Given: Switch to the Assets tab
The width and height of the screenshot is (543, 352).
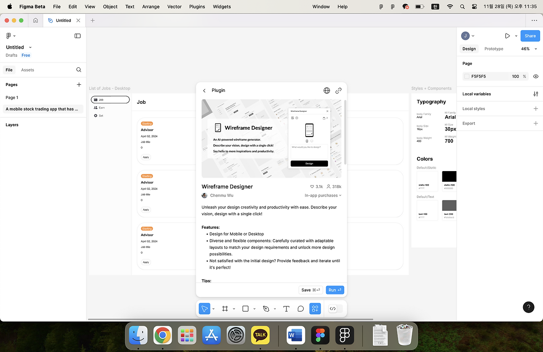Looking at the screenshot, I should (28, 70).
